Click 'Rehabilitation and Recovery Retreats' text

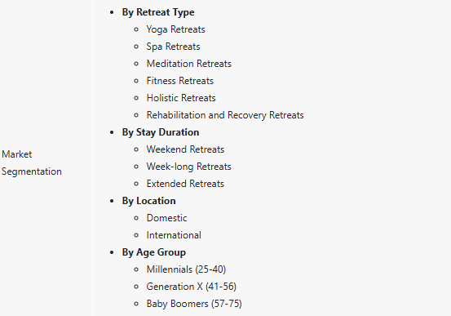pyautogui.click(x=225, y=115)
